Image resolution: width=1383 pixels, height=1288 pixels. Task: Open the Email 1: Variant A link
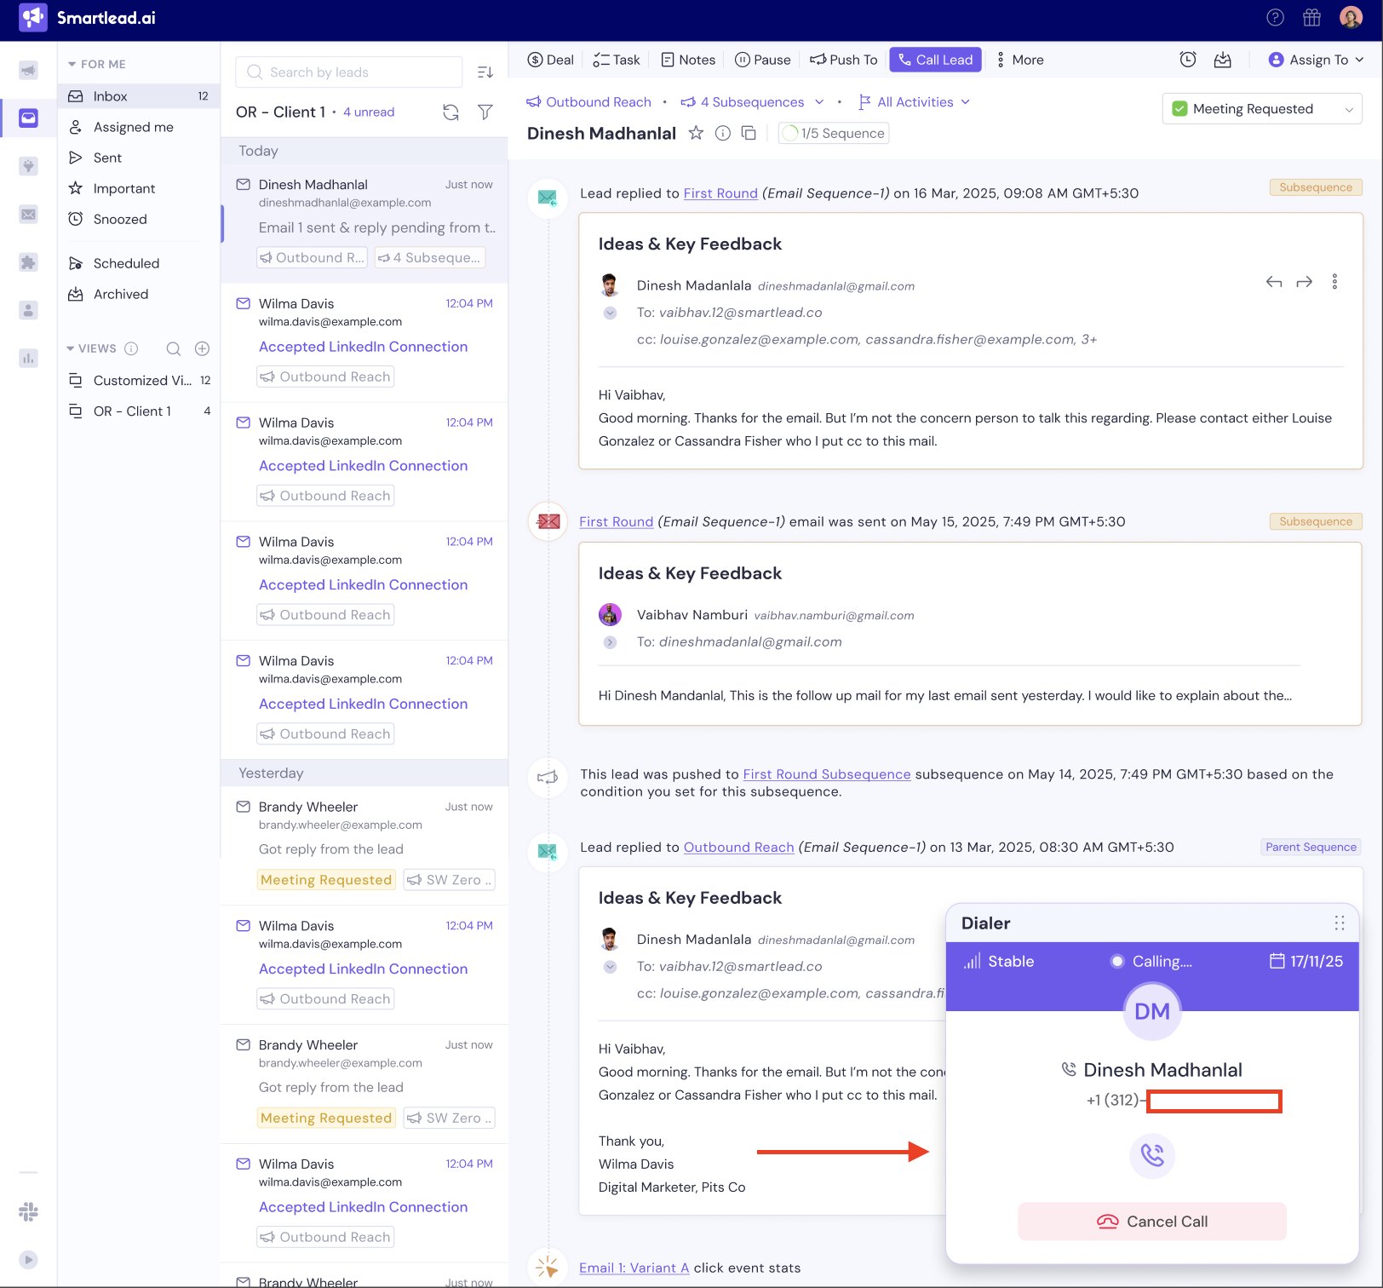[634, 1268]
